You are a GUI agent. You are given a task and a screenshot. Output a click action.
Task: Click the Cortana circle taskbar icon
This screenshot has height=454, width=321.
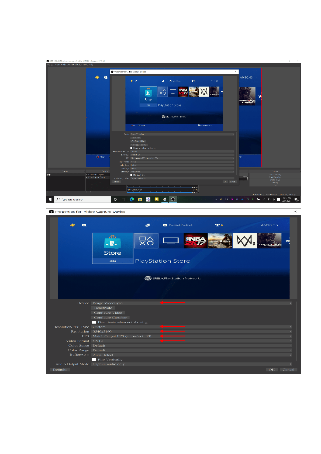click(x=115, y=199)
